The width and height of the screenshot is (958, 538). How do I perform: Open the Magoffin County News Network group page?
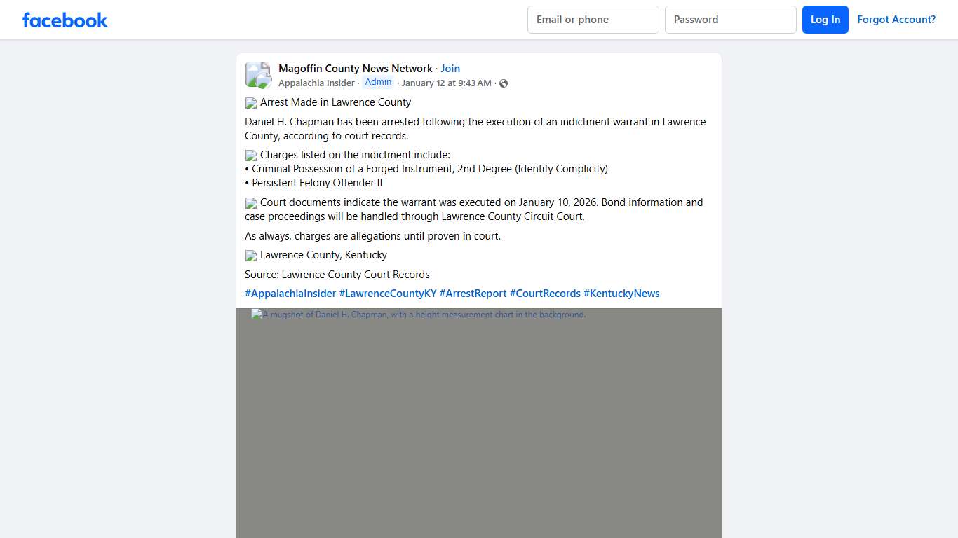pyautogui.click(x=355, y=68)
